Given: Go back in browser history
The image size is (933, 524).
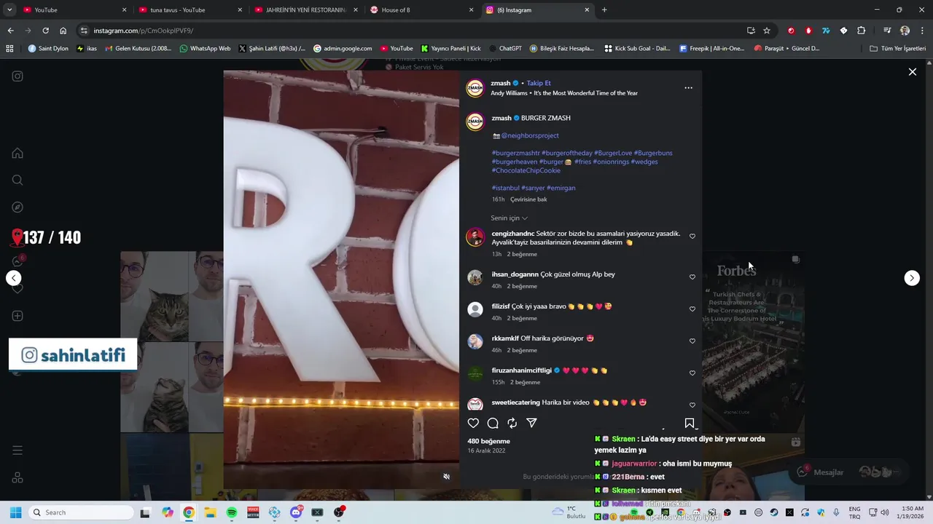Looking at the screenshot, I should [x=10, y=31].
